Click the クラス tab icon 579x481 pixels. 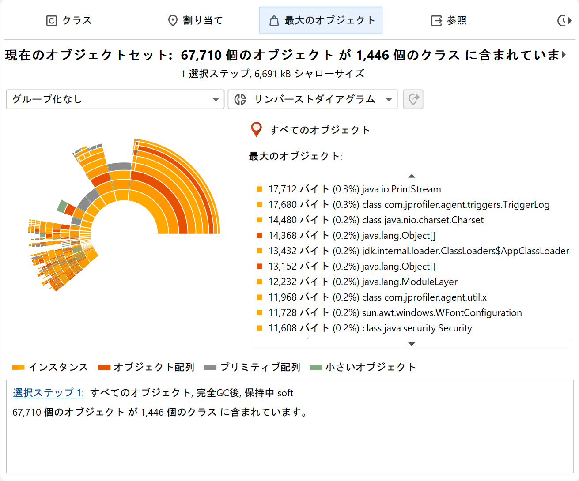[52, 21]
